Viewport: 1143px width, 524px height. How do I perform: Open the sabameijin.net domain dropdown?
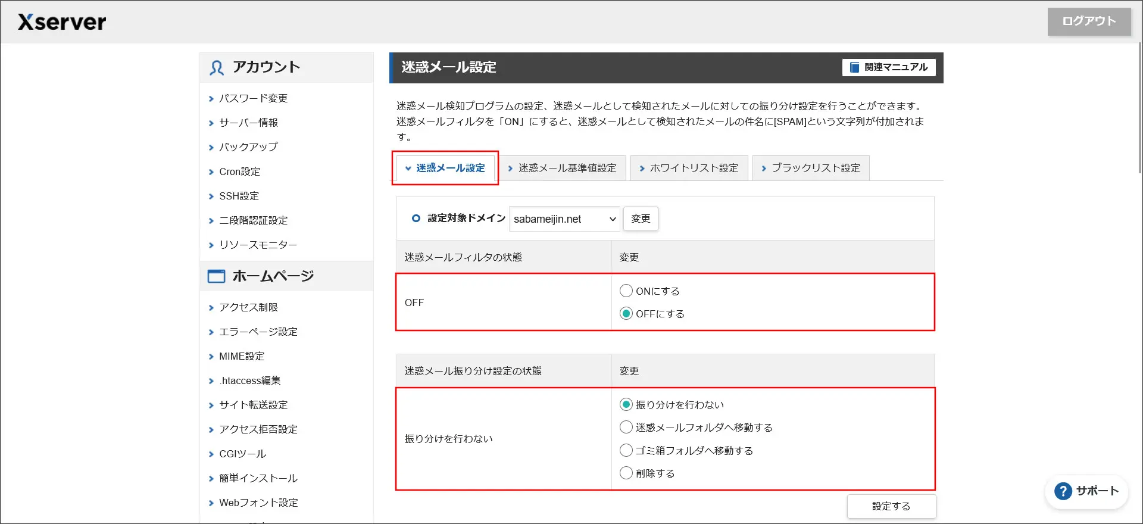[564, 219]
